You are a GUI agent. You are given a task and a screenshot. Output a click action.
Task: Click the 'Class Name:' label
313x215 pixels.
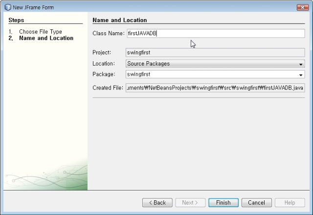click(x=109, y=33)
